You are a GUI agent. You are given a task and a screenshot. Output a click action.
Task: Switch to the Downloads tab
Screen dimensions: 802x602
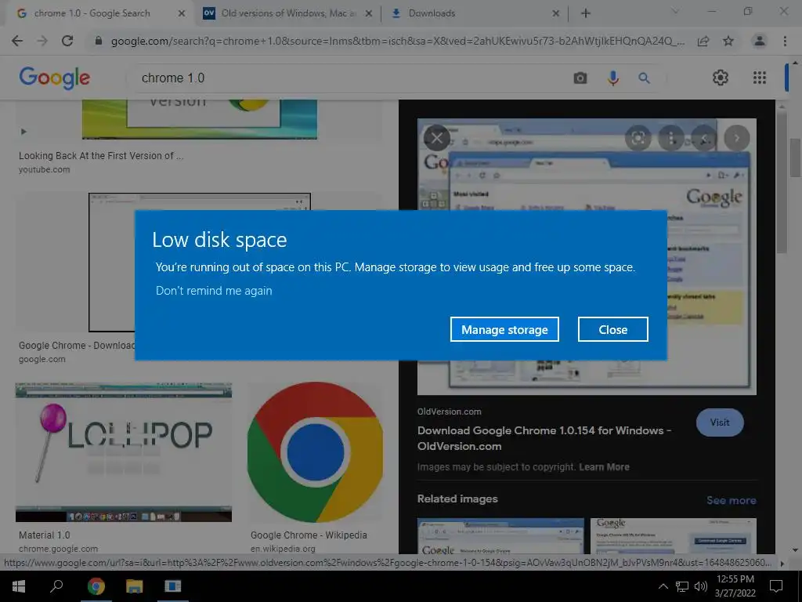pos(432,13)
